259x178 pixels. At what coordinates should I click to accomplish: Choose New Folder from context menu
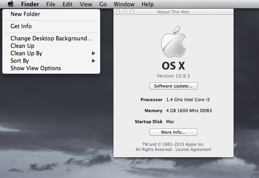(x=51, y=14)
